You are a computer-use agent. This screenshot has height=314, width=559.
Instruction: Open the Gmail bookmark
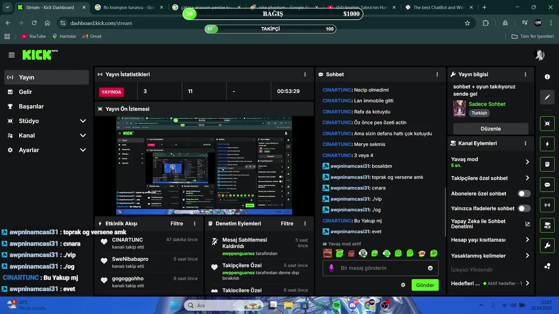tap(92, 36)
